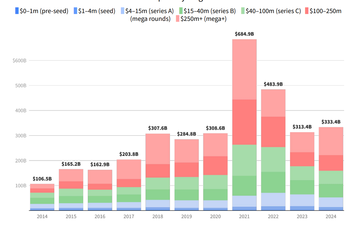Click the series B segment of the 2014 bar
This screenshot has height=231, width=360.
point(42,201)
